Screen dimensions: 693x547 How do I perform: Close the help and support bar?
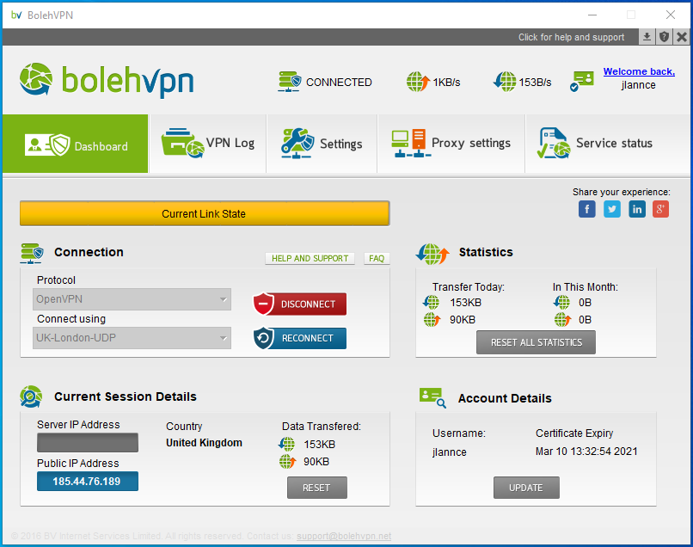coord(682,37)
